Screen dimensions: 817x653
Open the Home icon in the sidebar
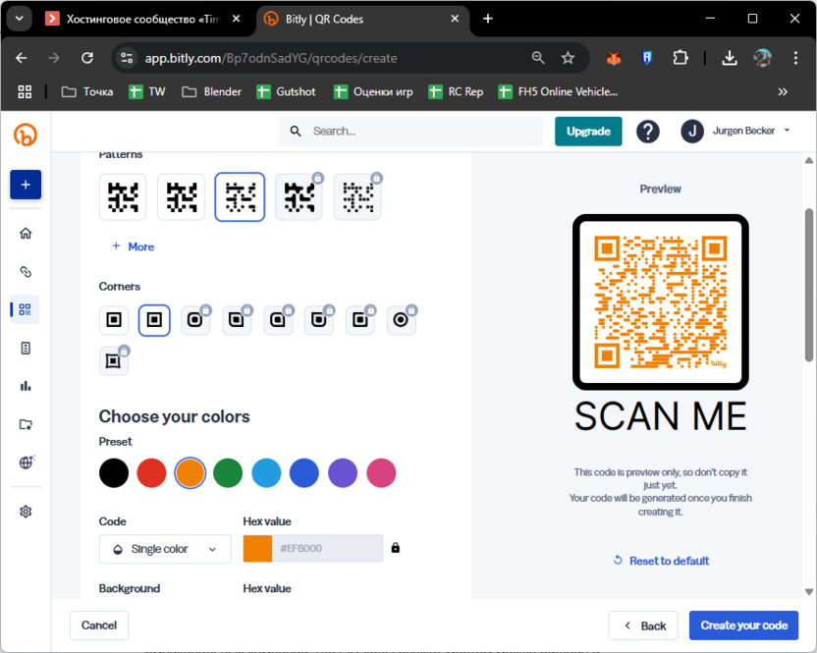(26, 233)
